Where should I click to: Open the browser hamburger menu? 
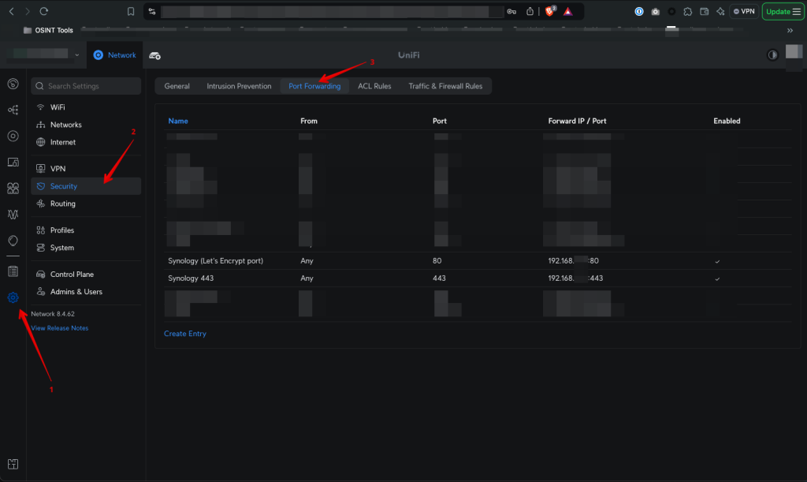coord(797,11)
